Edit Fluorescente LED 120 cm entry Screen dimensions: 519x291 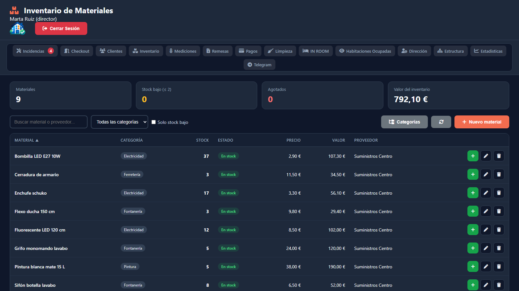(486, 230)
